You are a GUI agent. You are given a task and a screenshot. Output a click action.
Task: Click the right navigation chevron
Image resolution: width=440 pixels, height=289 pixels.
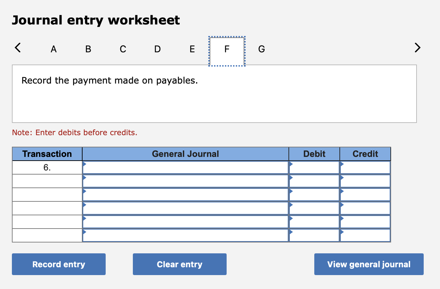417,48
